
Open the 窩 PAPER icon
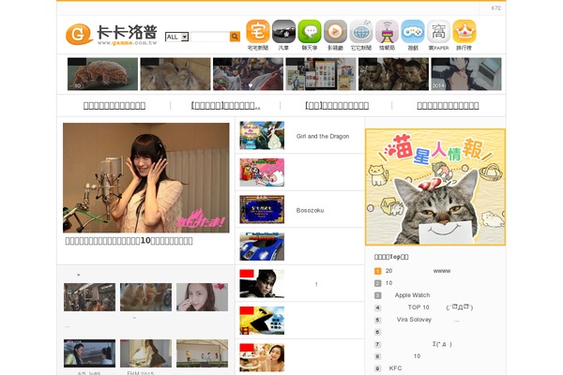point(438,32)
